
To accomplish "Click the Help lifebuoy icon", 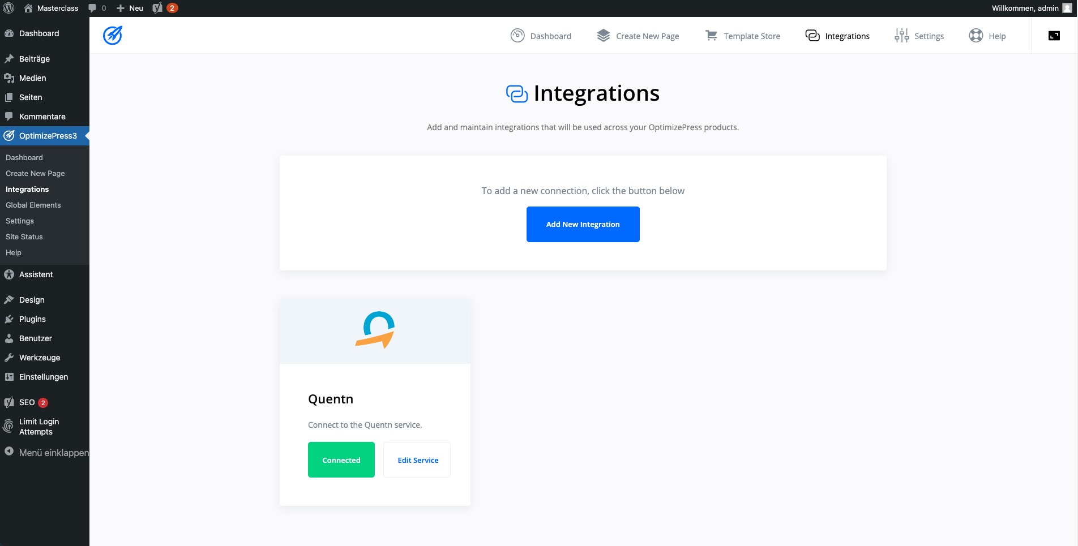I will tap(976, 36).
